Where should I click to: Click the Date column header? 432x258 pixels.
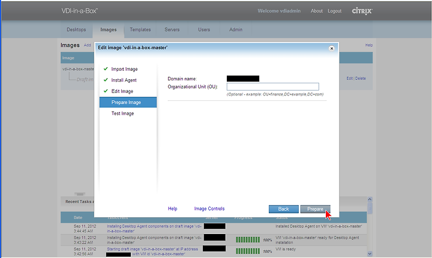pos(78,217)
